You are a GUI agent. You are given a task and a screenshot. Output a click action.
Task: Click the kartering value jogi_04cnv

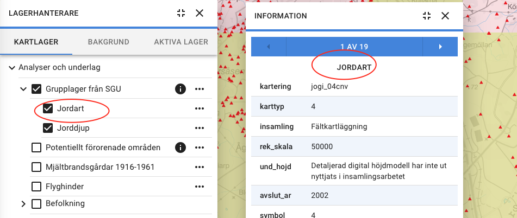click(x=330, y=87)
